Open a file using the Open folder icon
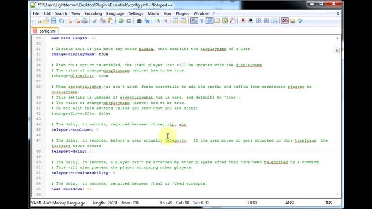 click(x=46, y=21)
